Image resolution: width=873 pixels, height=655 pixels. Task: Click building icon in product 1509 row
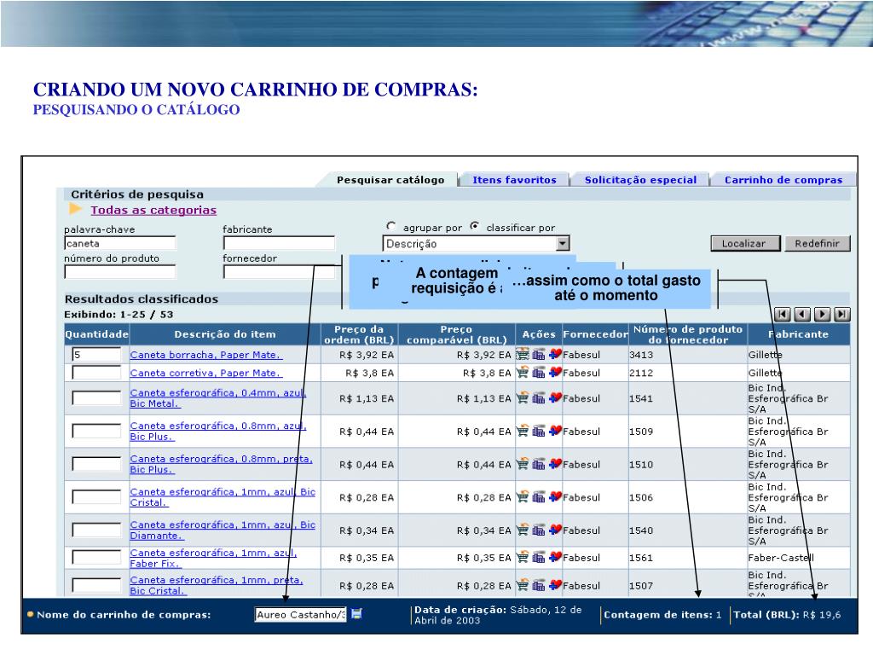coord(539,431)
